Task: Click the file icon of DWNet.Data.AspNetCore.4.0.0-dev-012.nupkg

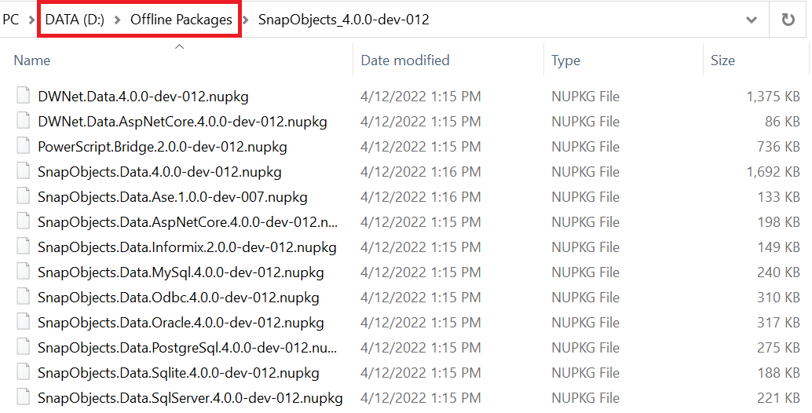Action: 24,121
